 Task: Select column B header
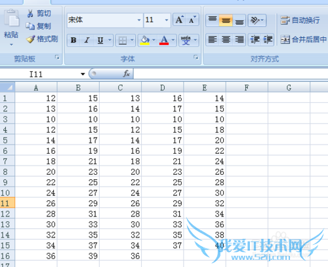pos(78,88)
